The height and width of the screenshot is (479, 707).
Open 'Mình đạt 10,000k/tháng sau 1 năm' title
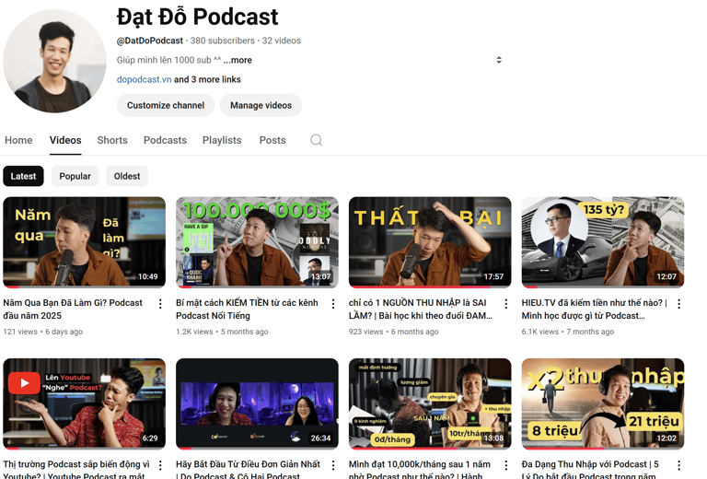coord(420,469)
